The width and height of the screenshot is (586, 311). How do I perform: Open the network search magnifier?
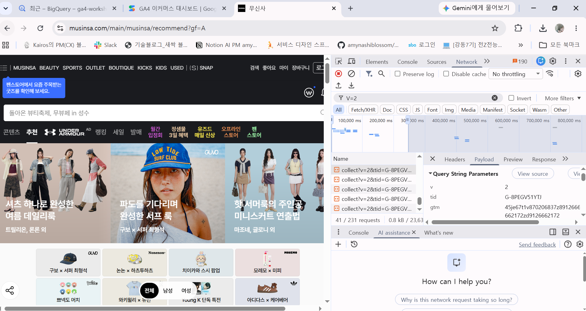click(382, 74)
